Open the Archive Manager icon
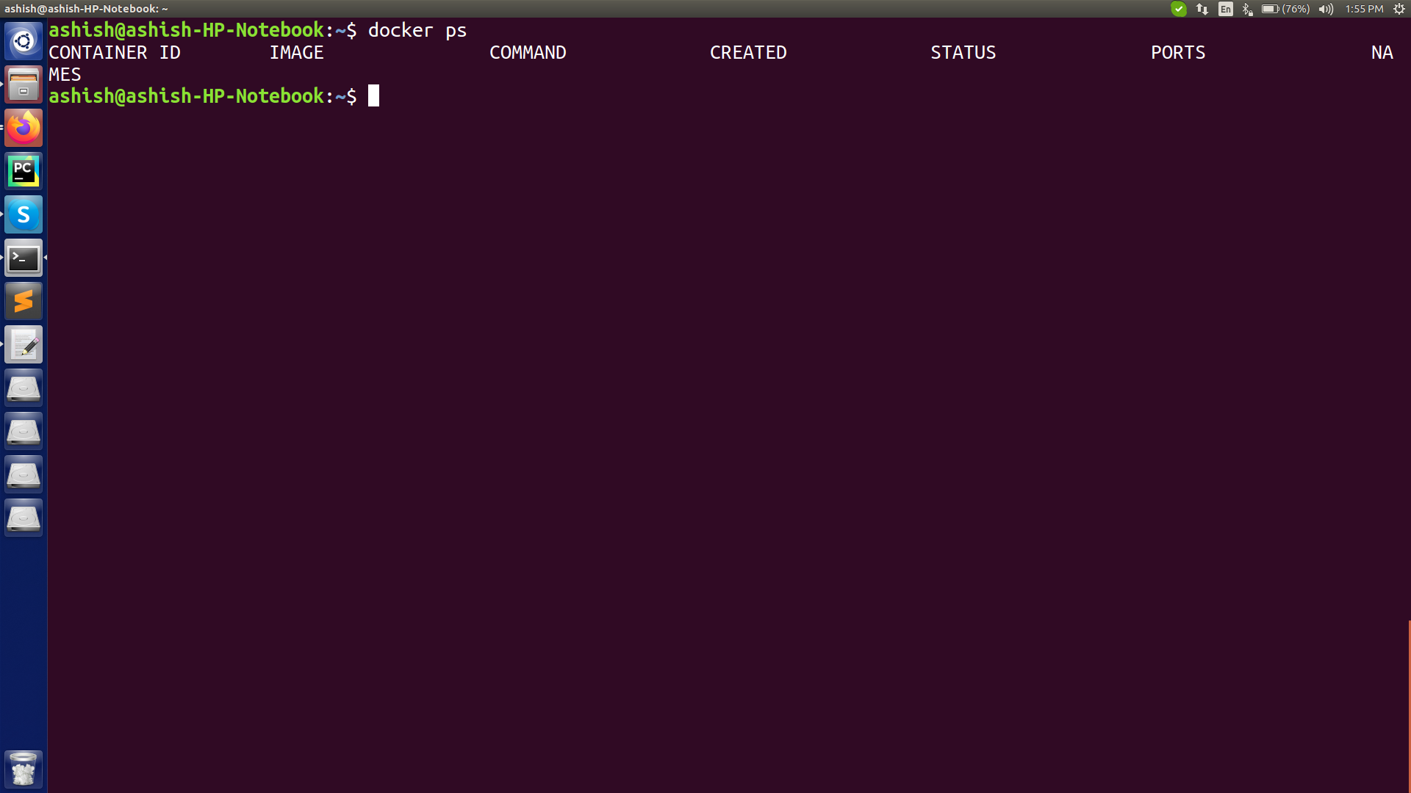 click(x=24, y=84)
